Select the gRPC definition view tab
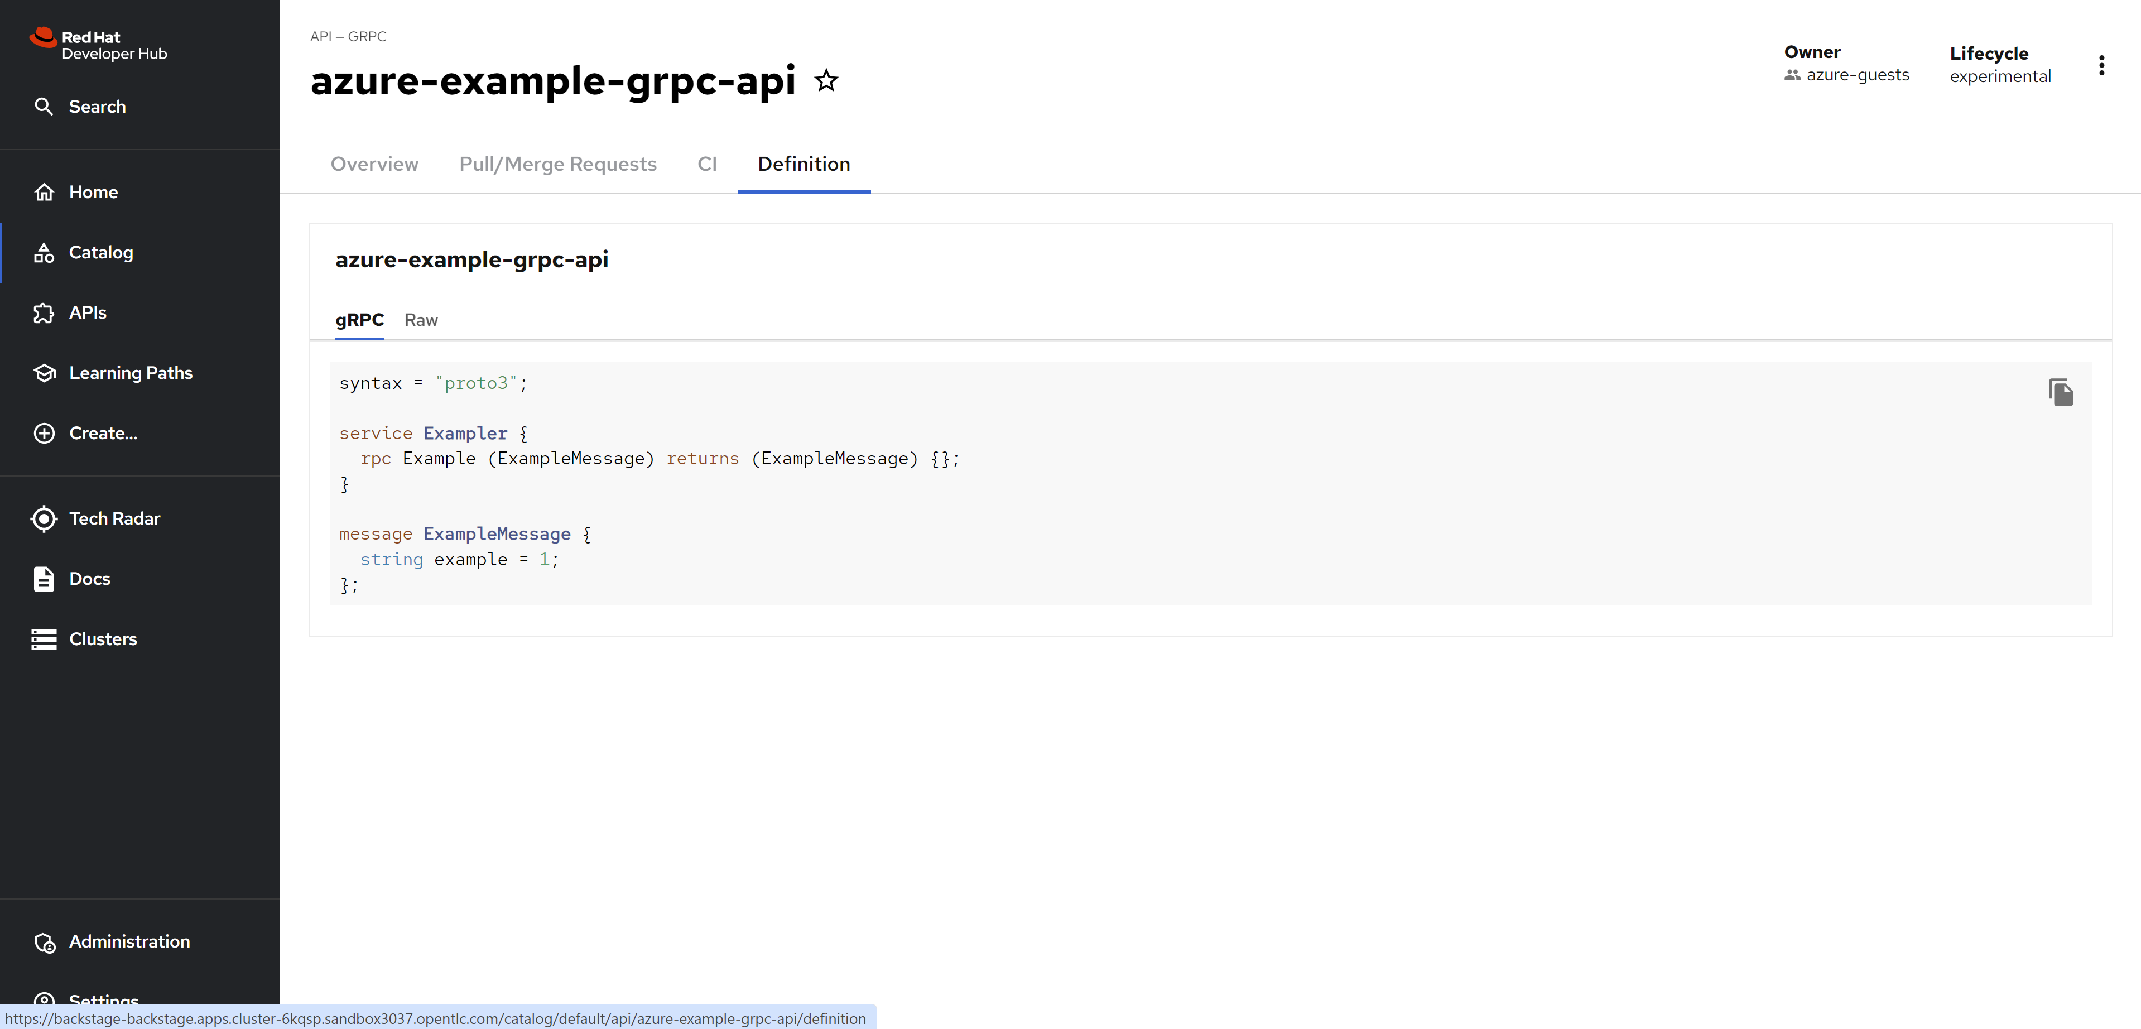The height and width of the screenshot is (1029, 2141). pyautogui.click(x=359, y=320)
